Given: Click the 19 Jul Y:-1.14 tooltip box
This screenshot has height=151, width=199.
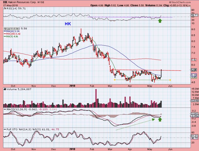Looking at the screenshot, I should click(x=11, y=29).
